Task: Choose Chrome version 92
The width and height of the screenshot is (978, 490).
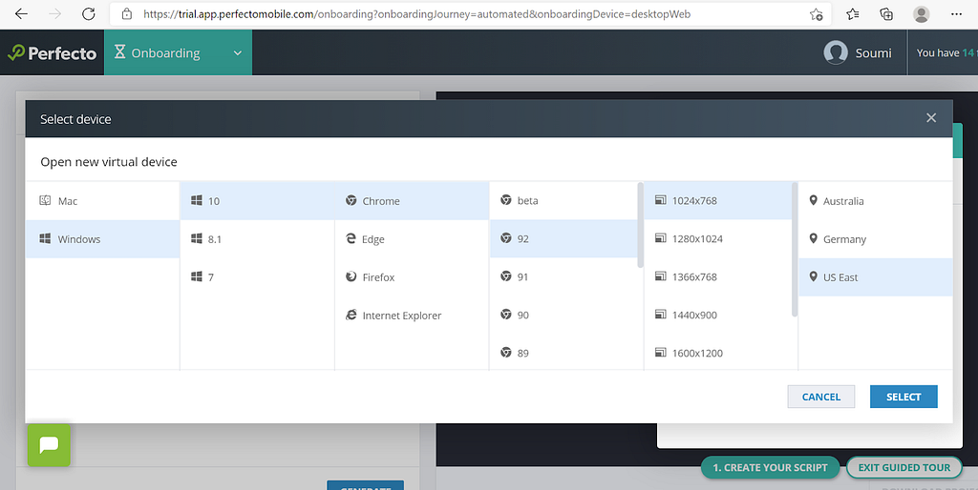Action: [563, 238]
